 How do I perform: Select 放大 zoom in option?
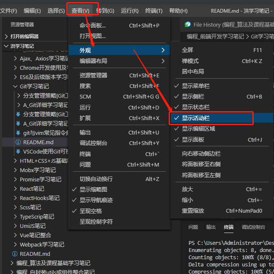[x=222, y=189]
